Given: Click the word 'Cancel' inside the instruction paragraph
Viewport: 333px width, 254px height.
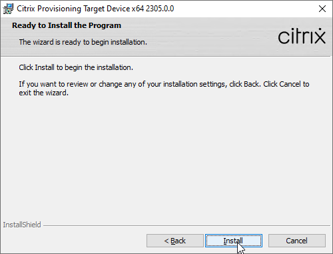Looking at the screenshot, I should 290,84.
